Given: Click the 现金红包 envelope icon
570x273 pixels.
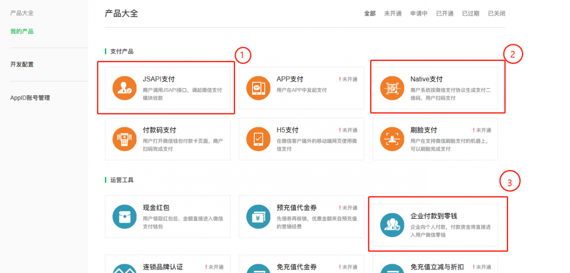Looking at the screenshot, I should 125,217.
